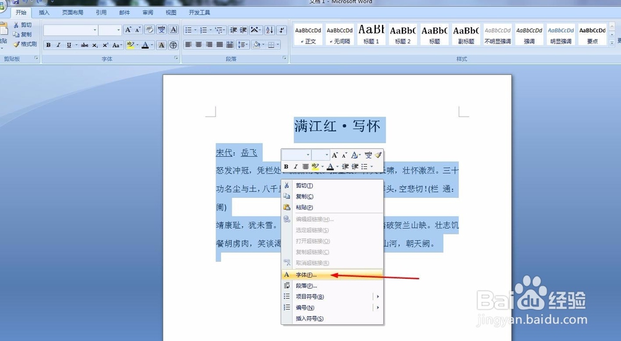The width and height of the screenshot is (621, 341).
Task: Open the 开发工具 ribbon tab
Action: point(199,12)
